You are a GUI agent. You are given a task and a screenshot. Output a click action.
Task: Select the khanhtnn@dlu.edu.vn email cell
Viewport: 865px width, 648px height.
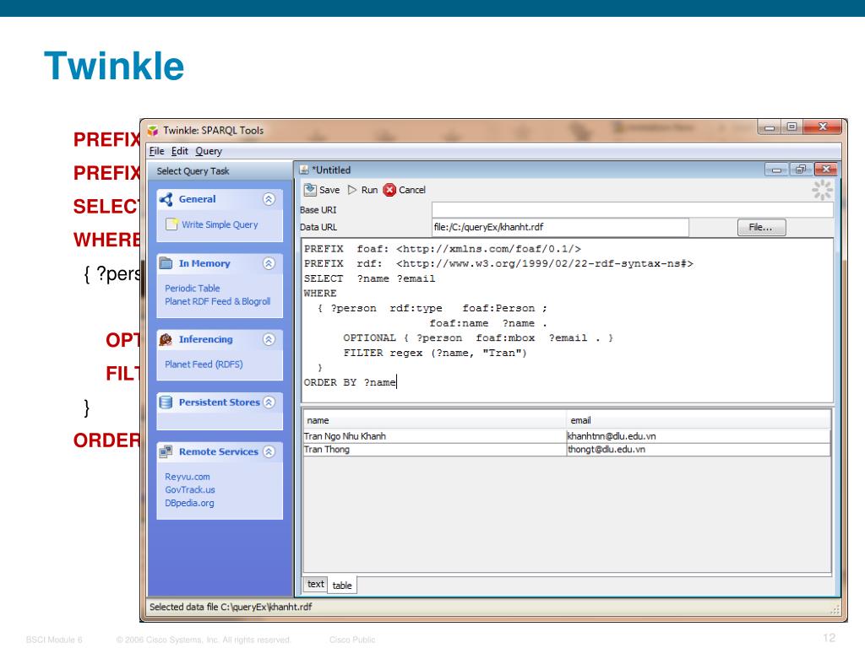[x=699, y=436]
